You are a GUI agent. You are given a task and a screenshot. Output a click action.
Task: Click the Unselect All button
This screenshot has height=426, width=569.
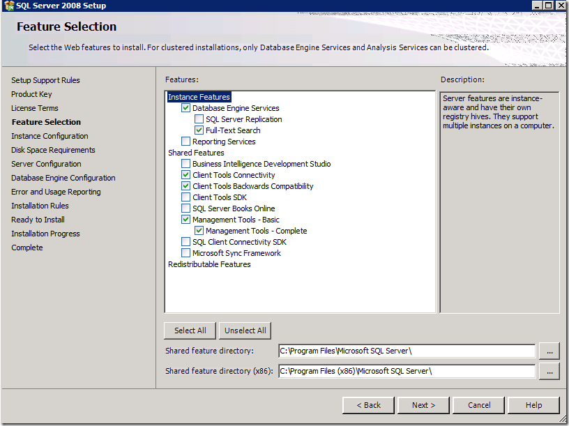click(x=245, y=330)
